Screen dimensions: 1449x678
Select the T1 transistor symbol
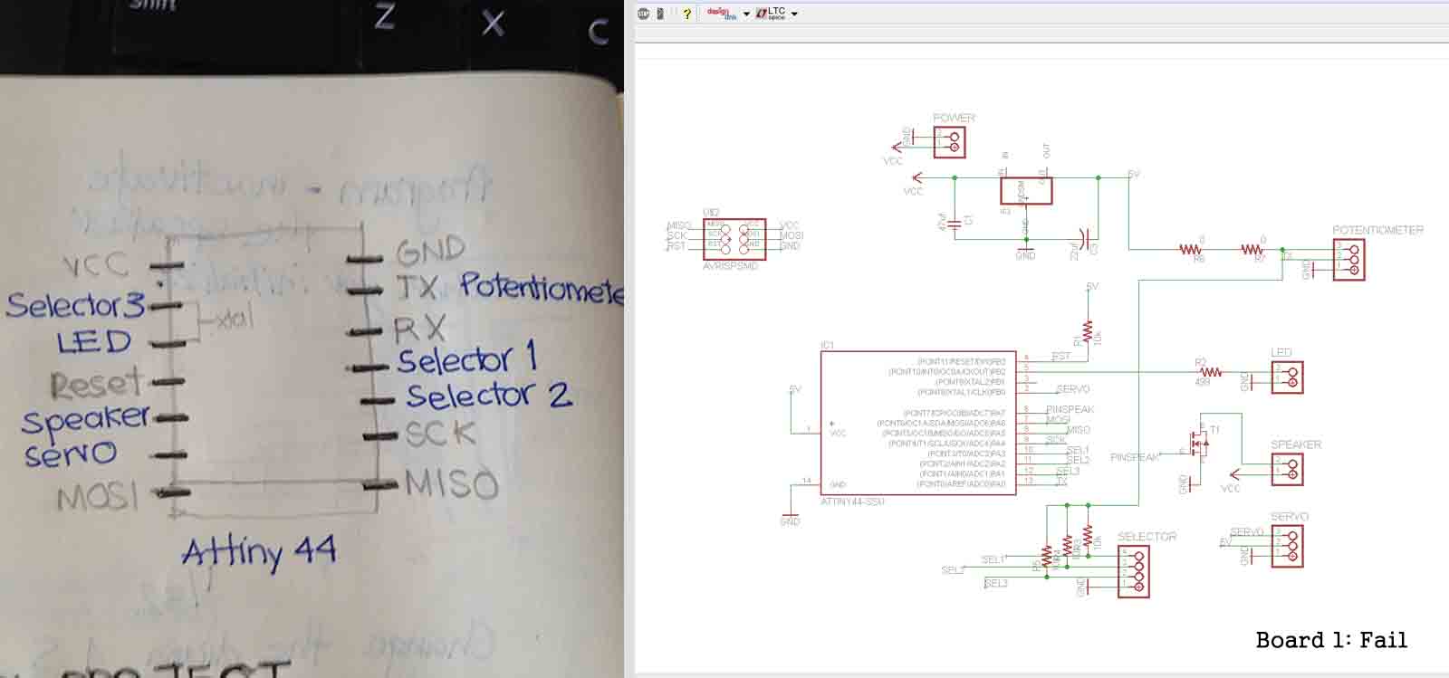pos(1200,444)
